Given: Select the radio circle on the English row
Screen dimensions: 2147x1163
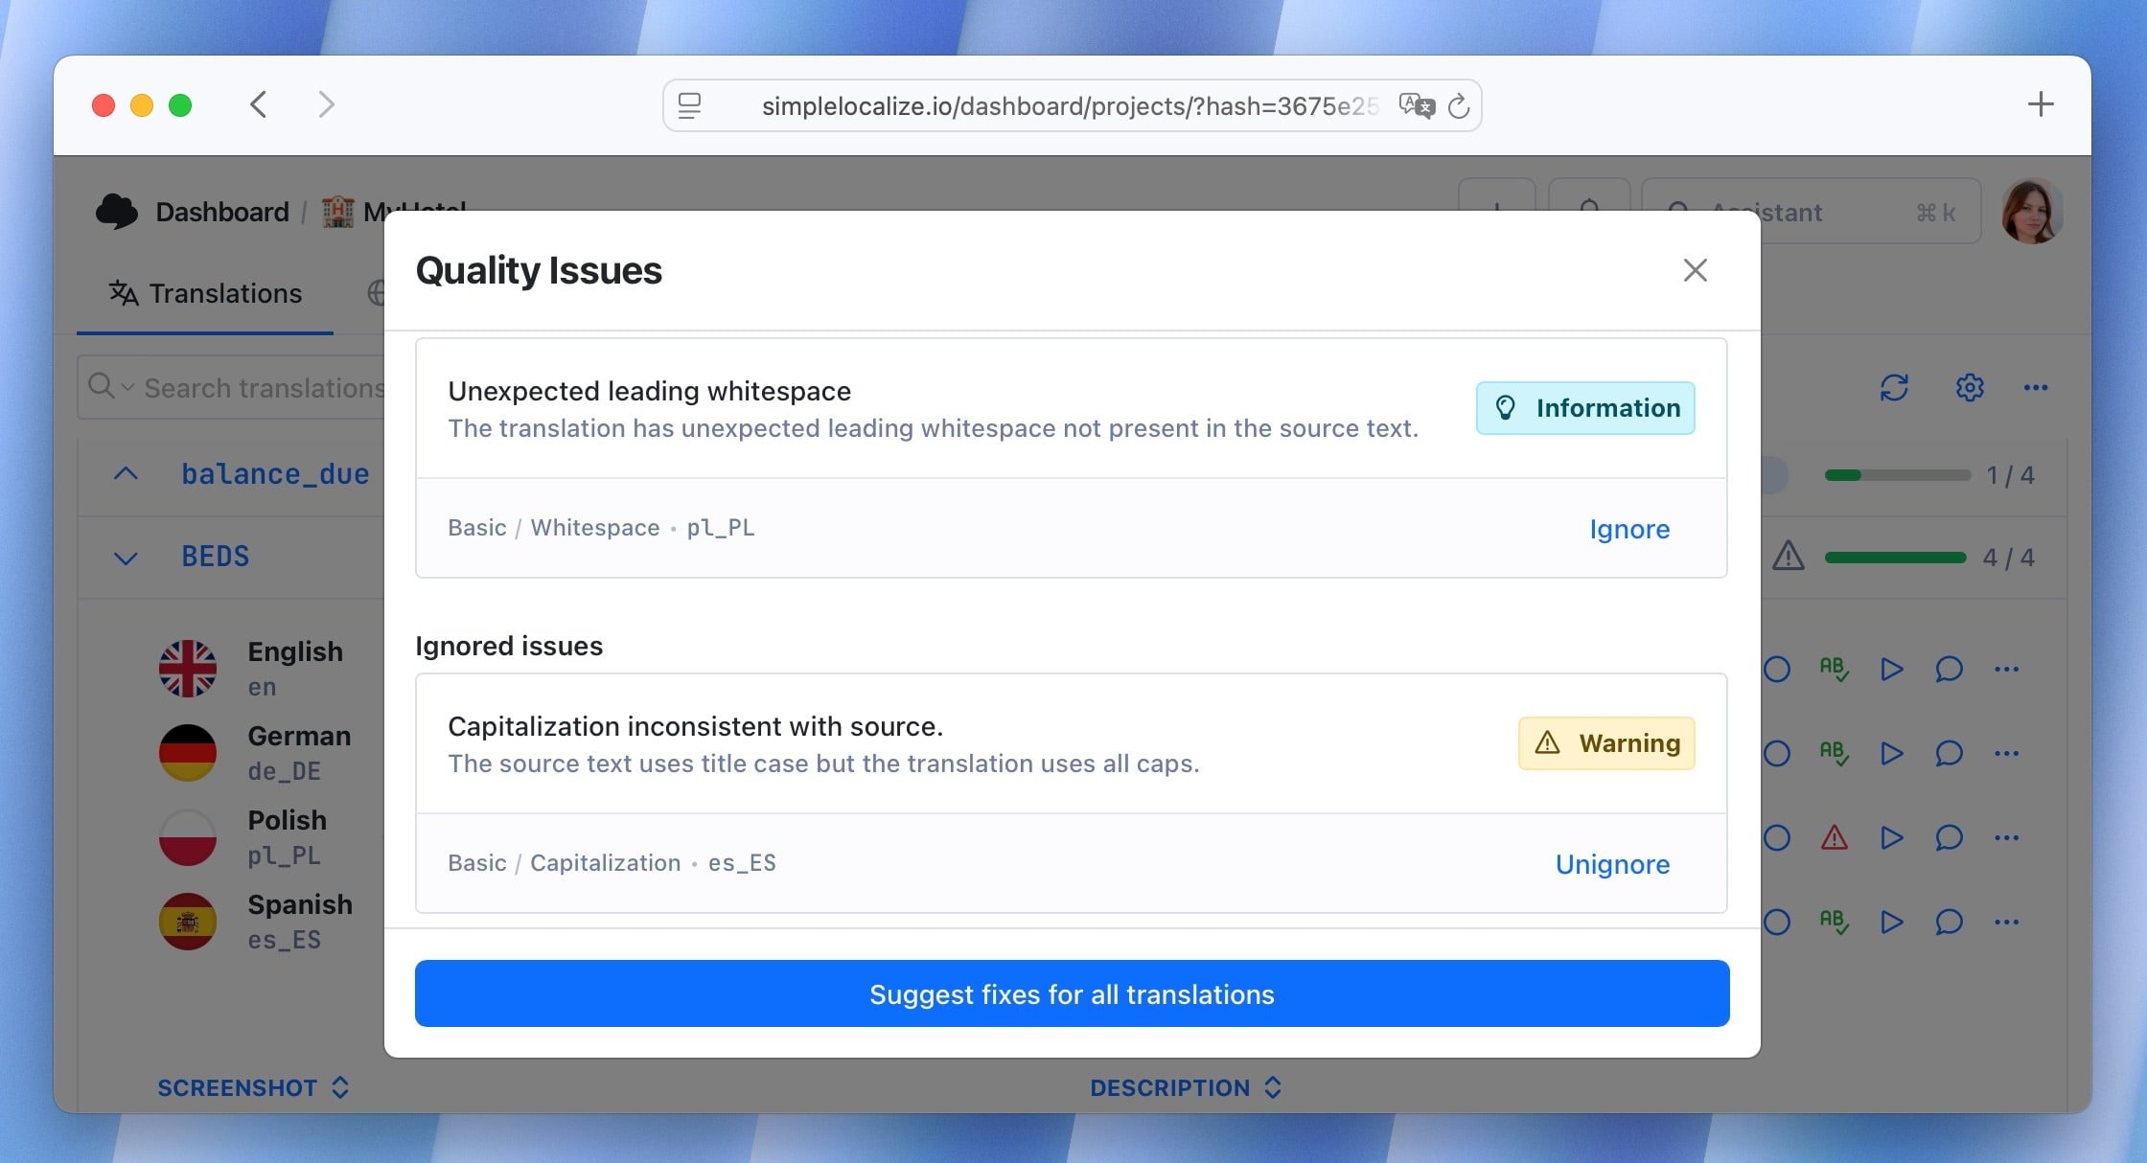Looking at the screenshot, I should (1777, 669).
